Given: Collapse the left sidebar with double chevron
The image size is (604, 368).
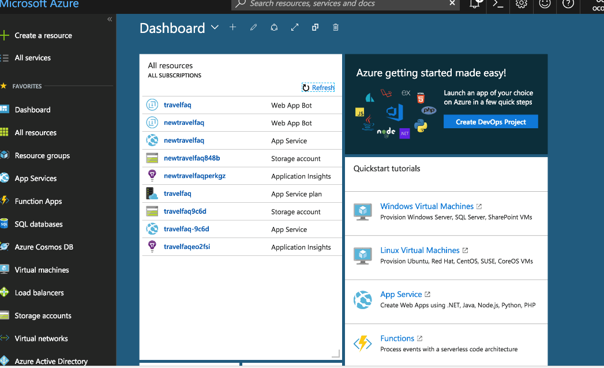Looking at the screenshot, I should 110,20.
